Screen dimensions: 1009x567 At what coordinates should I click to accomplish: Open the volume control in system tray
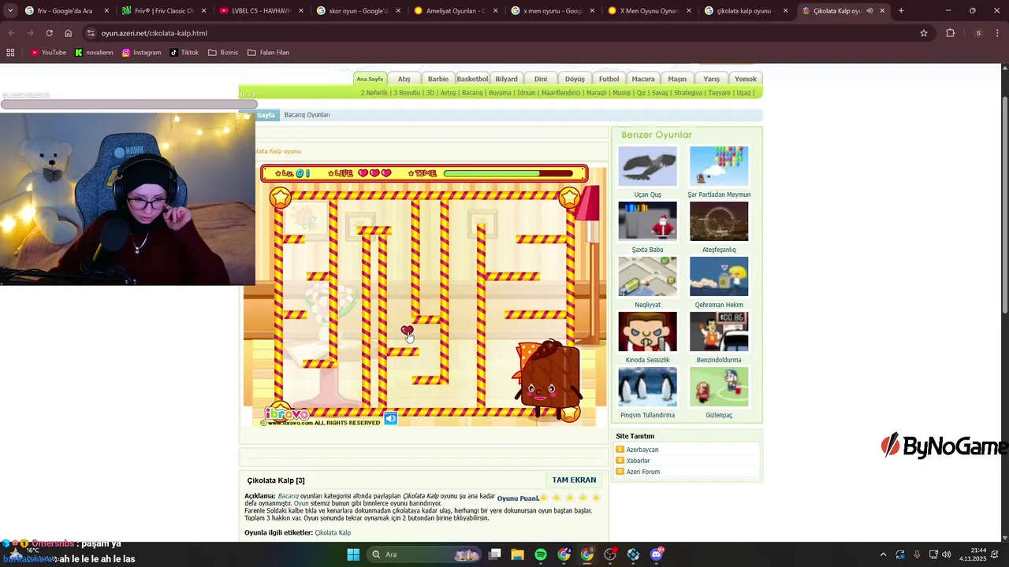(x=946, y=554)
